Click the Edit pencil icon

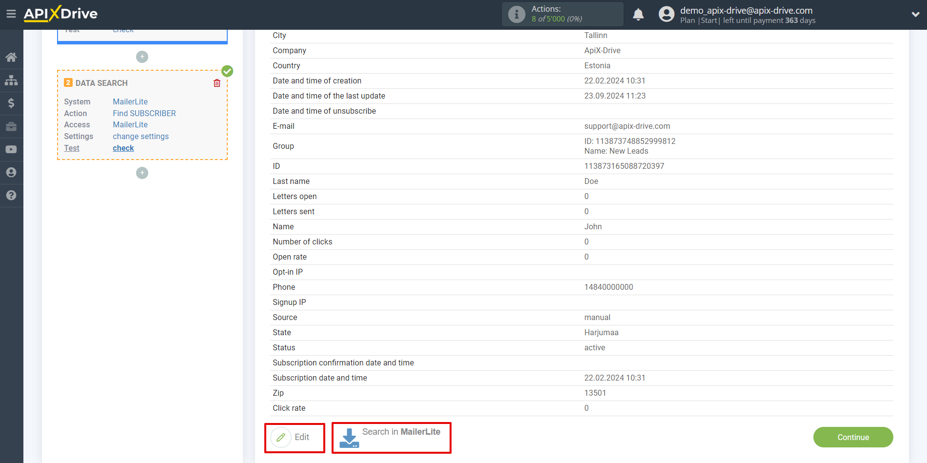(x=281, y=437)
